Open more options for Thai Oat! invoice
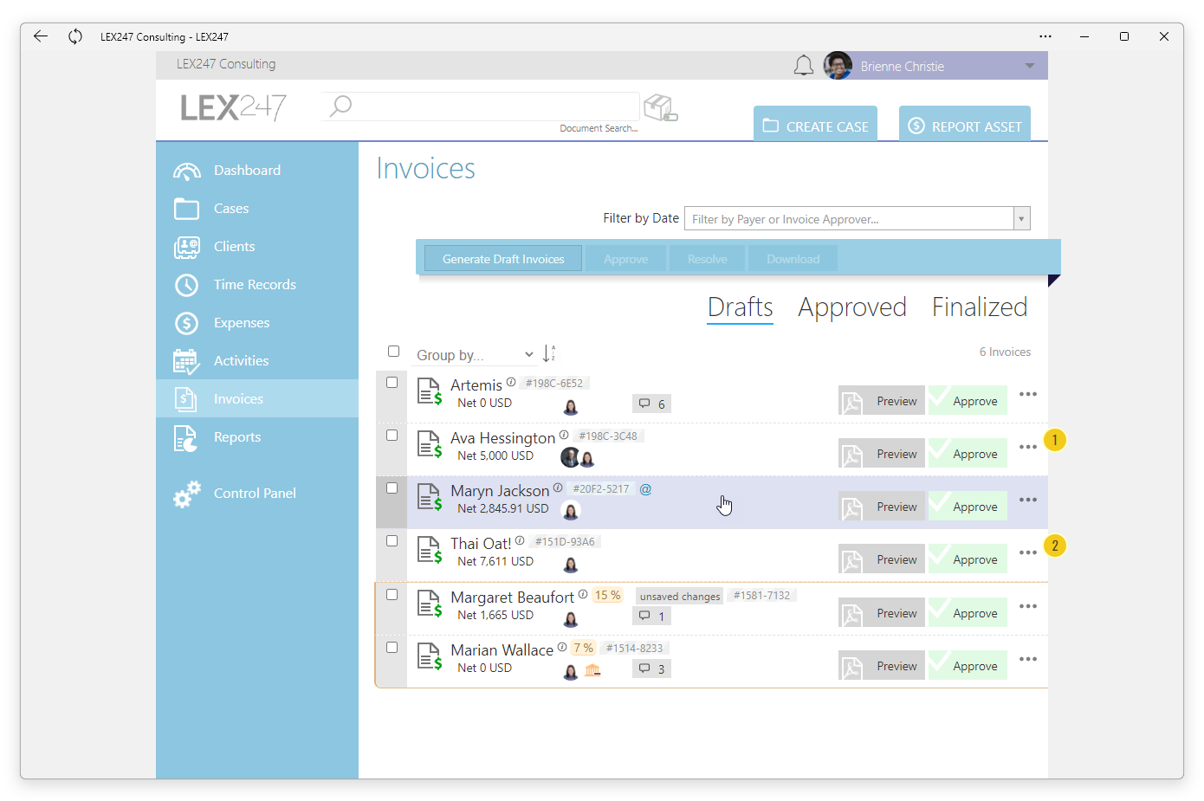This screenshot has width=1204, height=801. pos(1028,552)
